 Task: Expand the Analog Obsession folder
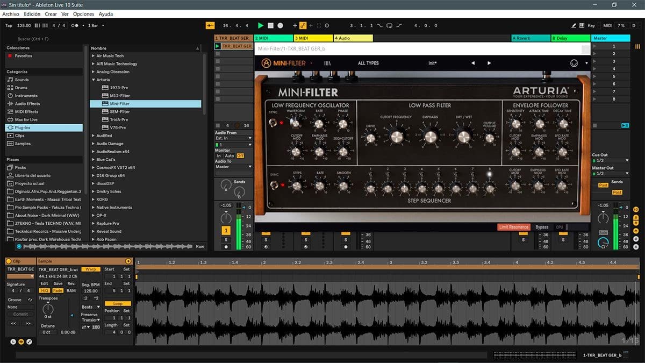click(x=93, y=72)
